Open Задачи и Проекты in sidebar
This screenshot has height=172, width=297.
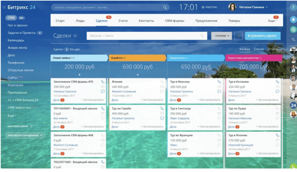coord(22,33)
